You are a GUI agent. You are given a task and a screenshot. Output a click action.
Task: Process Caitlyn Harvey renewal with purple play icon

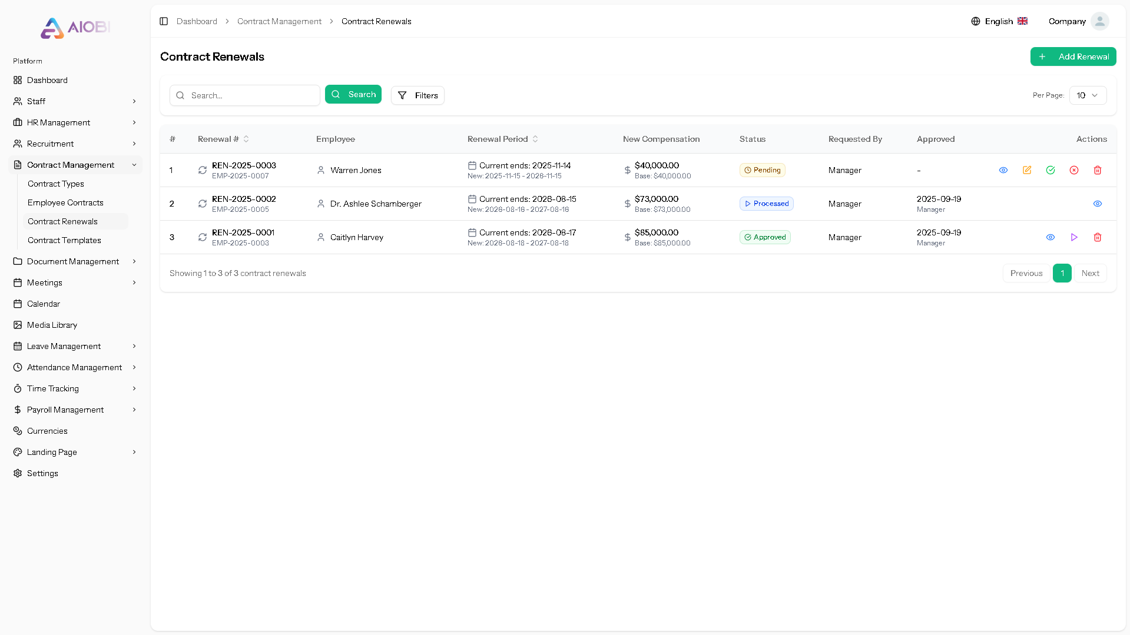point(1074,237)
